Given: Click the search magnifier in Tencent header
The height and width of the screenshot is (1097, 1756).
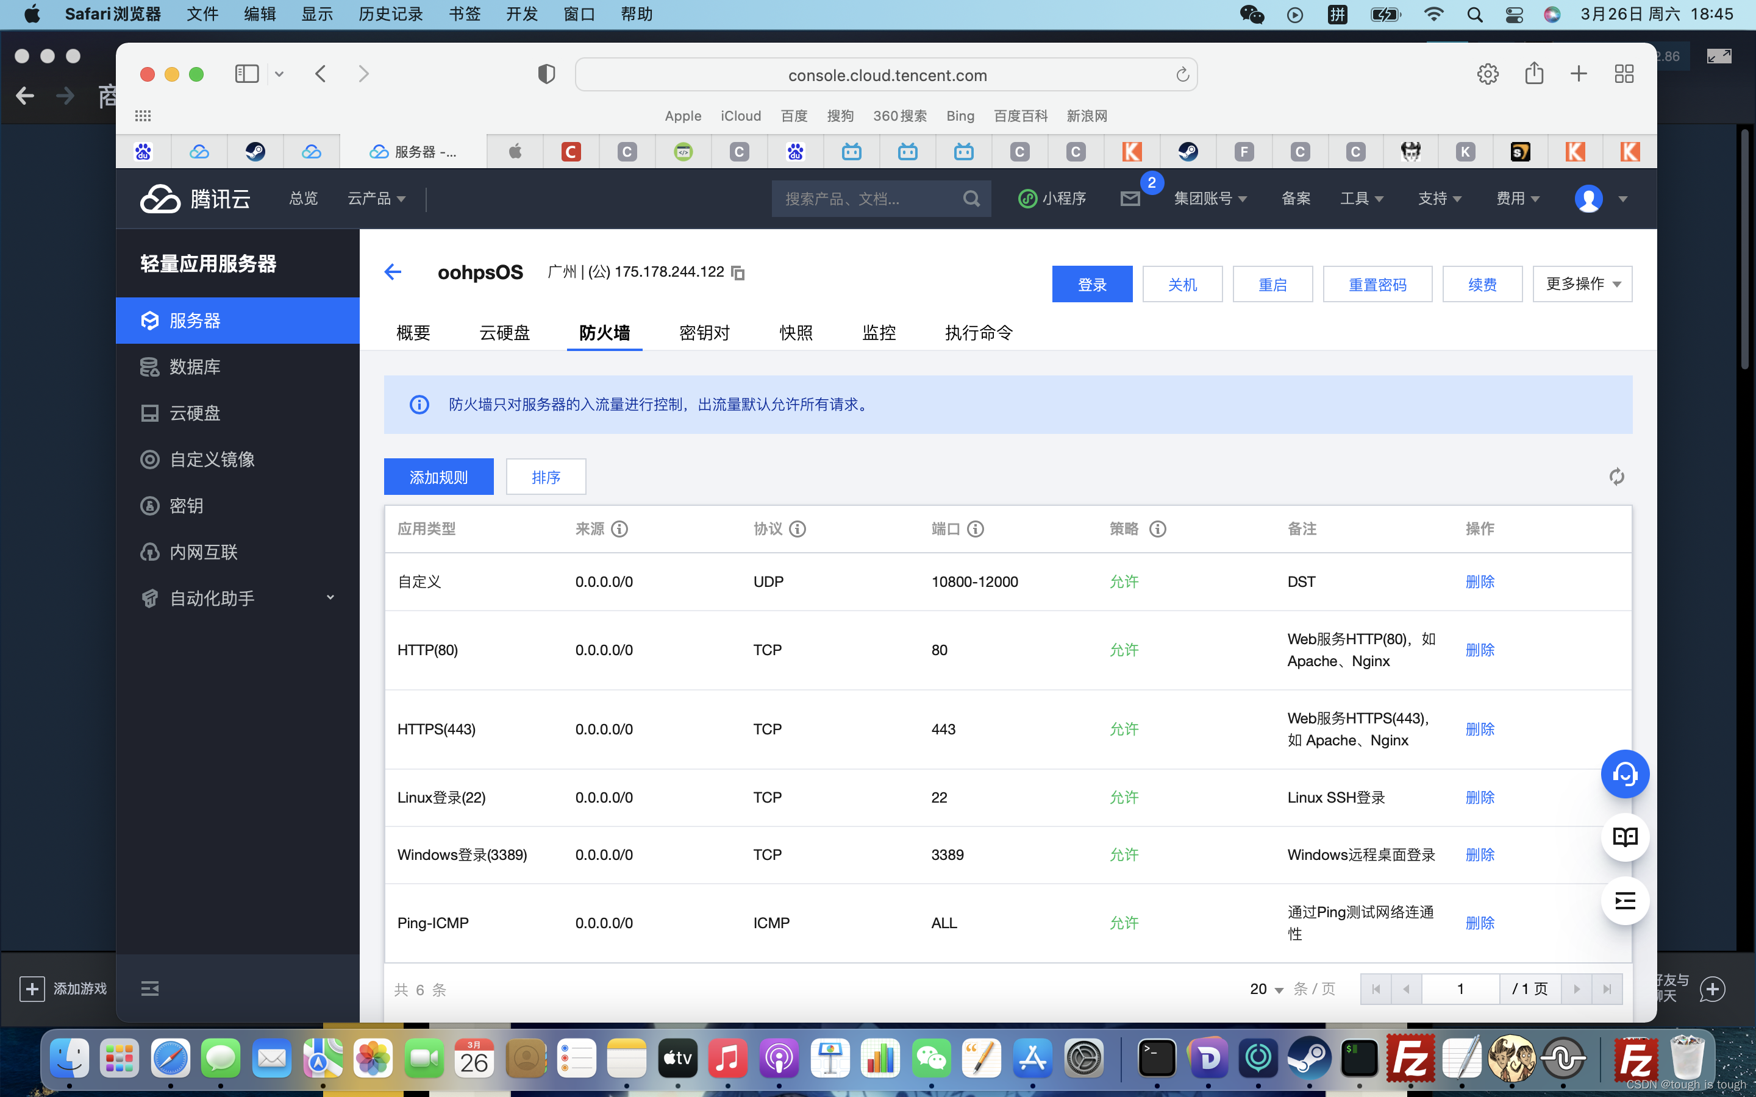Looking at the screenshot, I should click(x=971, y=199).
